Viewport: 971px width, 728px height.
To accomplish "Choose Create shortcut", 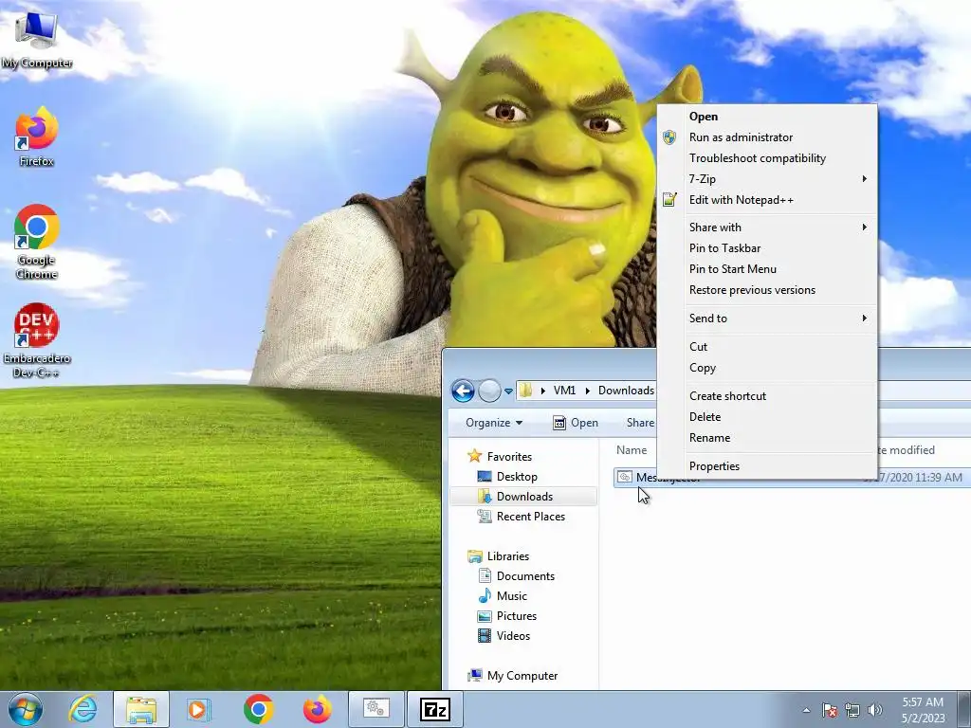I will [x=766, y=396].
